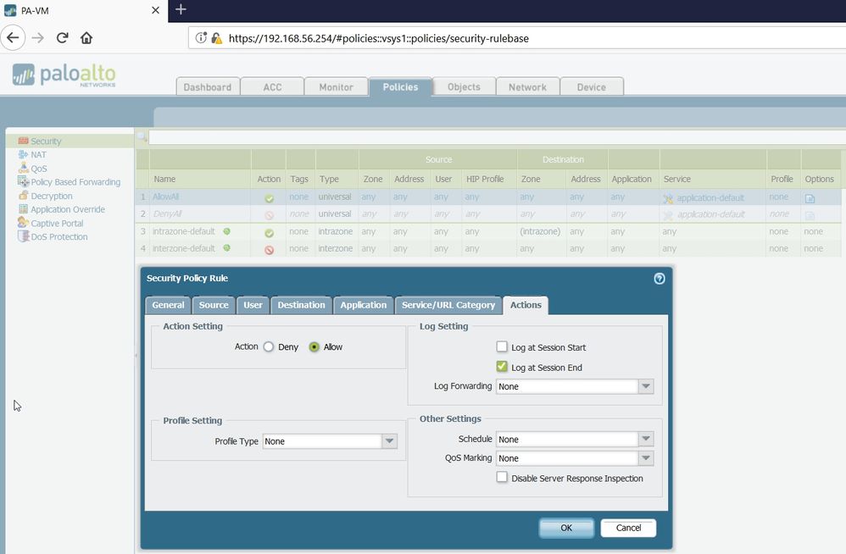
Task: Select the Deny action radio button
Action: [x=269, y=347]
